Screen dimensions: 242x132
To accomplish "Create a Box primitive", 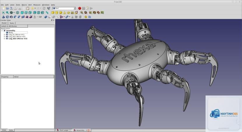I will pyautogui.click(x=53, y=13).
